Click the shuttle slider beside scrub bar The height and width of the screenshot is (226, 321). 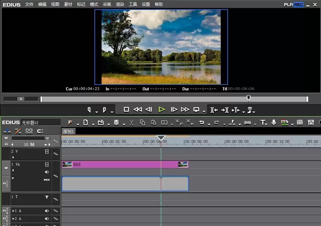point(21,99)
